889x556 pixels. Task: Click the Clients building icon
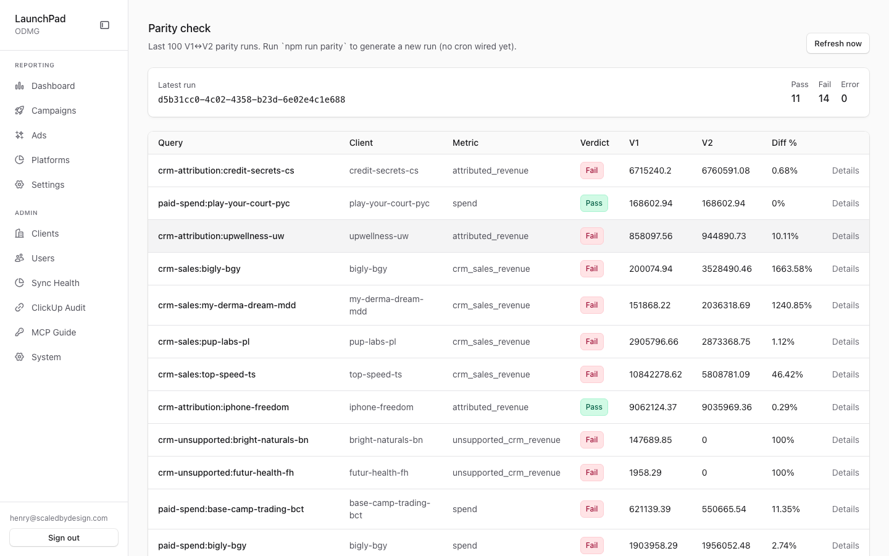(20, 234)
